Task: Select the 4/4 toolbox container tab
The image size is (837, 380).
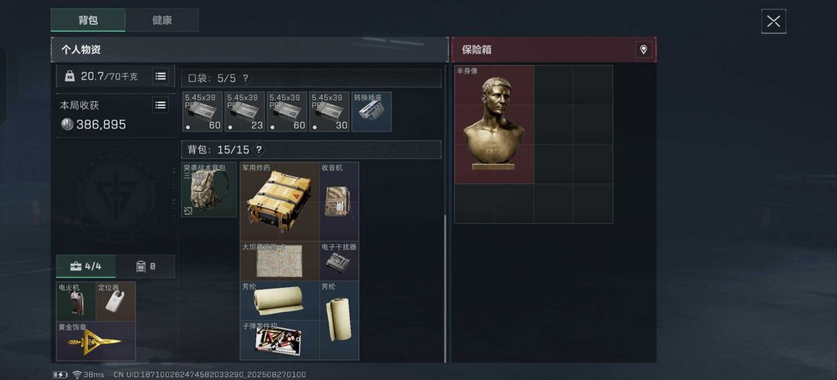Action: coord(85,266)
